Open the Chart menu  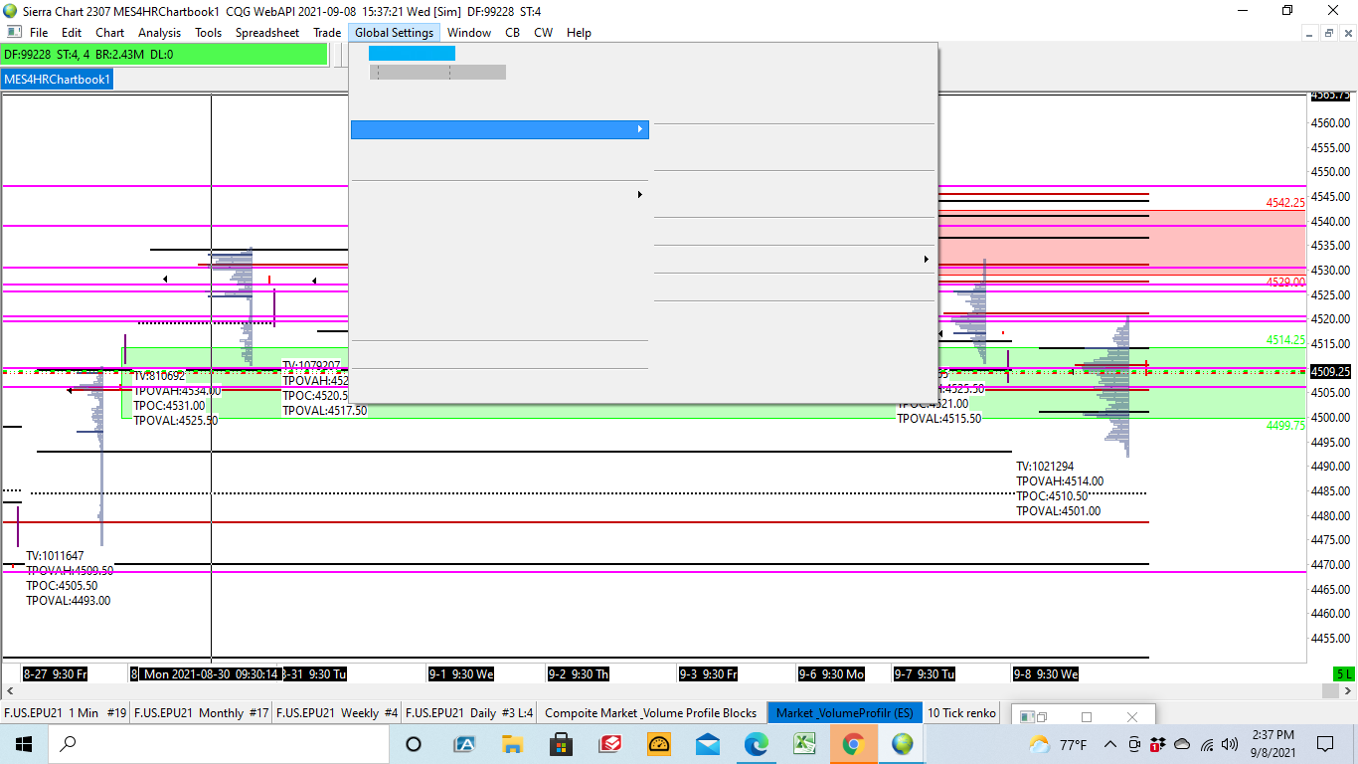pos(109,33)
